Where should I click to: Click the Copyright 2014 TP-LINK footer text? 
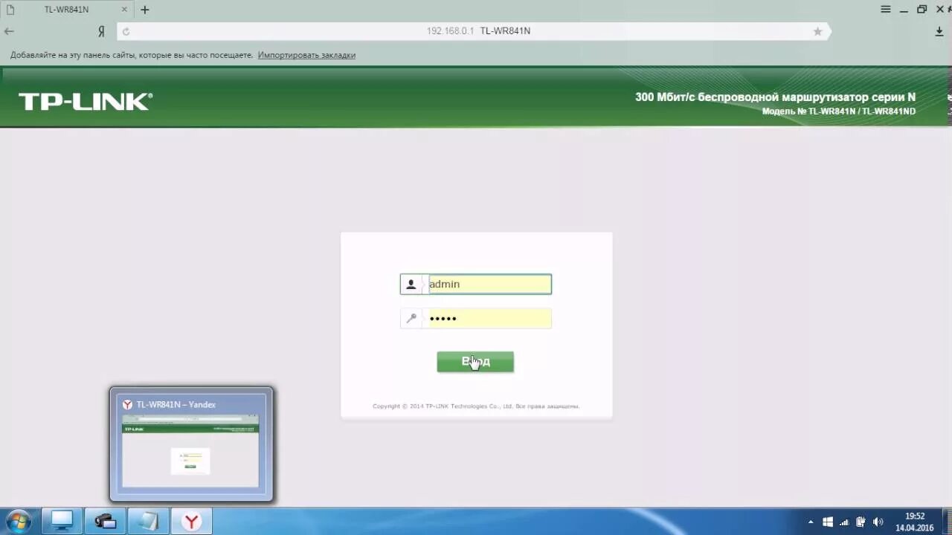point(476,406)
